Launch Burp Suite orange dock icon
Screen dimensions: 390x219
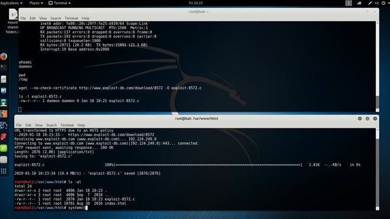coord(4,114)
